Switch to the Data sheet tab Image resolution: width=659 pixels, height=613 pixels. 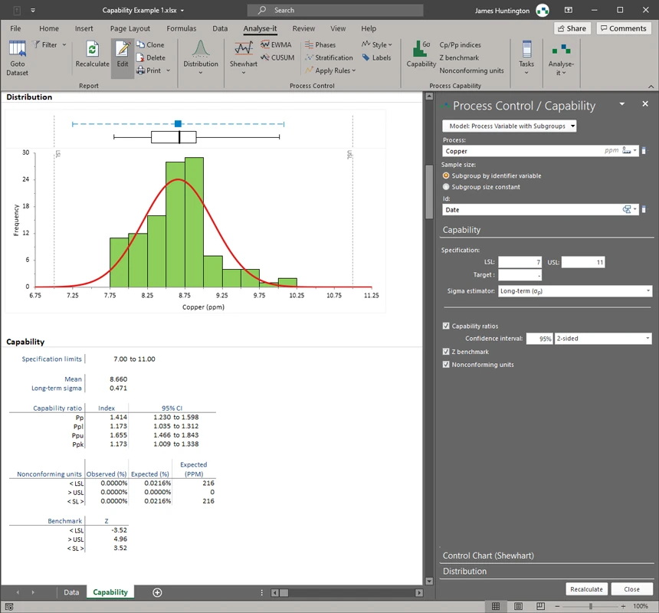click(x=71, y=592)
